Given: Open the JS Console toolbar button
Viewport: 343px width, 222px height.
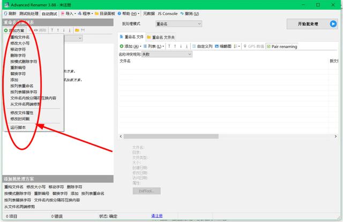Looking at the screenshot, I should coord(168,13).
